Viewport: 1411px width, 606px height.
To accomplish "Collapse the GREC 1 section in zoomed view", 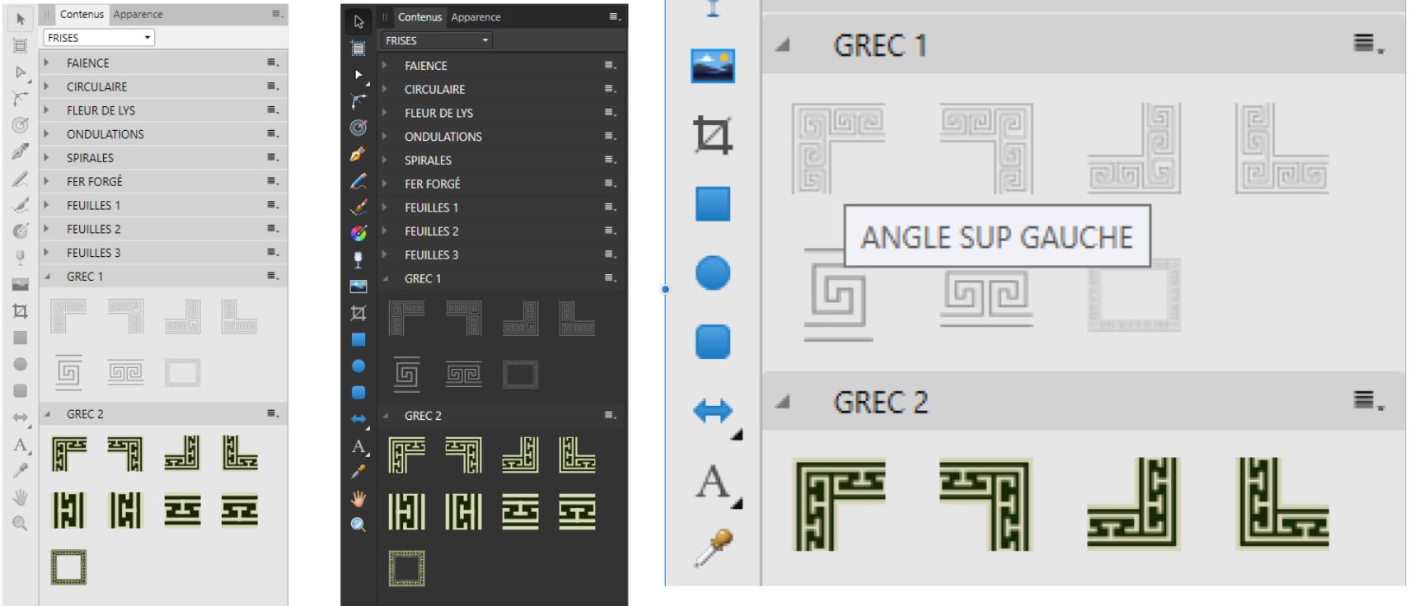I will [783, 45].
